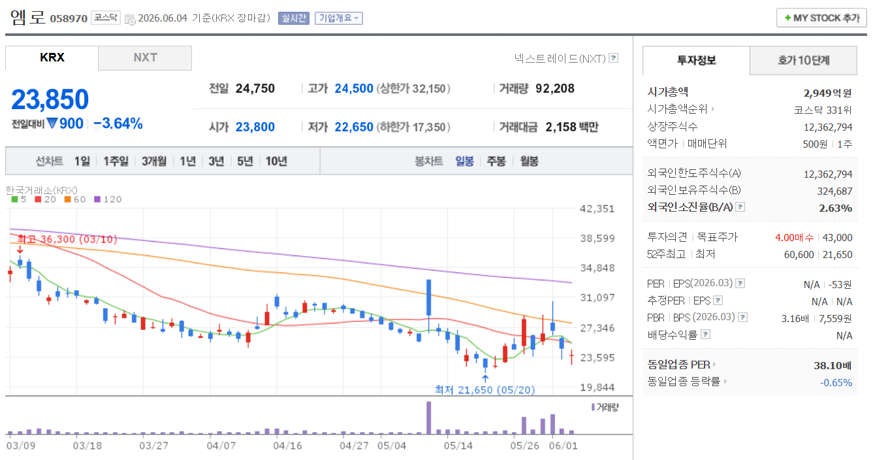Click the 목표주가 link

click(716, 237)
